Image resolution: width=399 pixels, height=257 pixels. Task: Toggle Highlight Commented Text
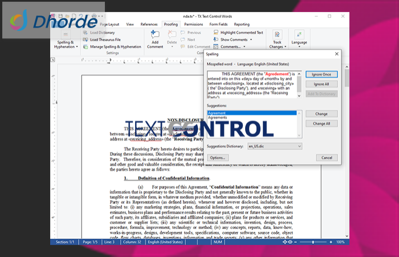[238, 33]
